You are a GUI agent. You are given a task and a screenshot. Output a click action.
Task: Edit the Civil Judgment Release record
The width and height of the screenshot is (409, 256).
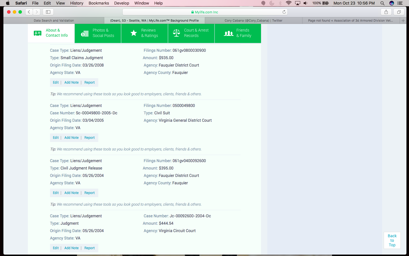click(56, 193)
